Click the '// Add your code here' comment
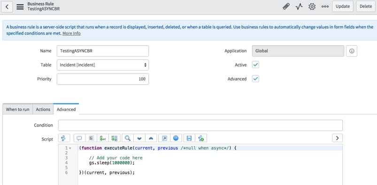Screen dimensions: 377x185 [115, 158]
